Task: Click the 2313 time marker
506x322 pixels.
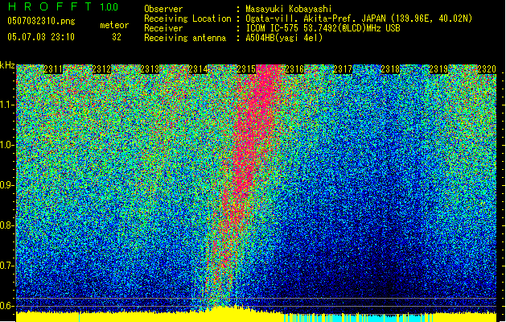Action: [x=150, y=69]
